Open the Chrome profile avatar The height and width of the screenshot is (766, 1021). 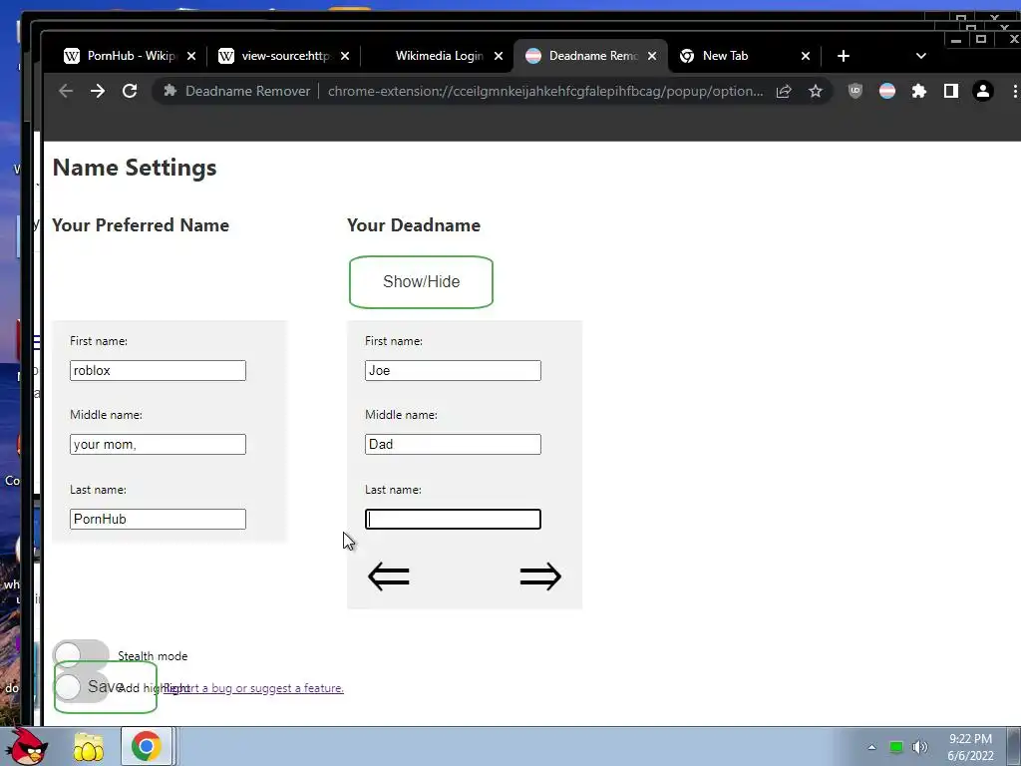pyautogui.click(x=982, y=91)
